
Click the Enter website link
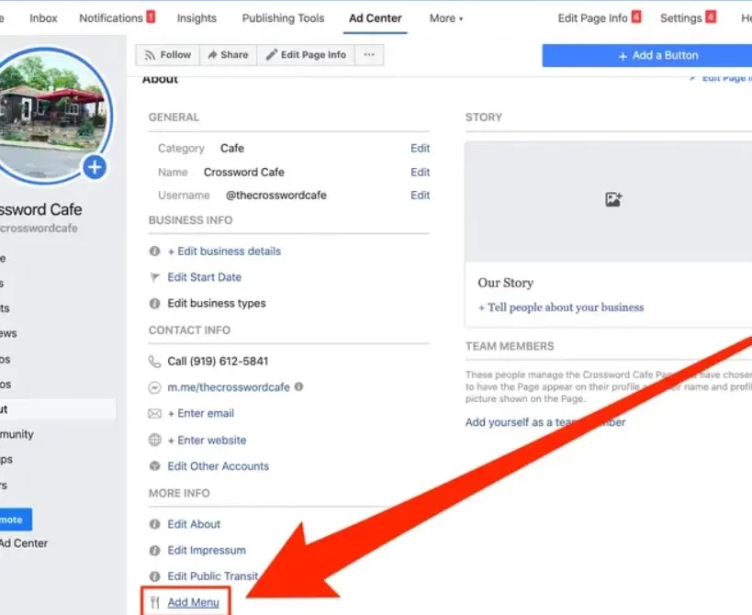207,440
